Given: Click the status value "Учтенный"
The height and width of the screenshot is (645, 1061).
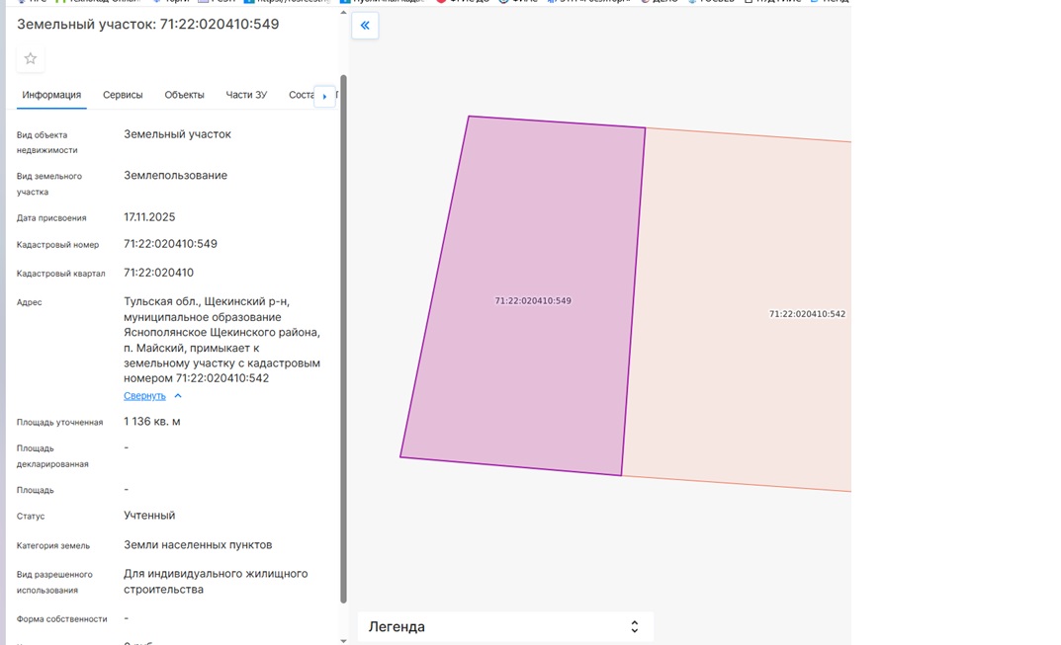Looking at the screenshot, I should click(x=149, y=516).
